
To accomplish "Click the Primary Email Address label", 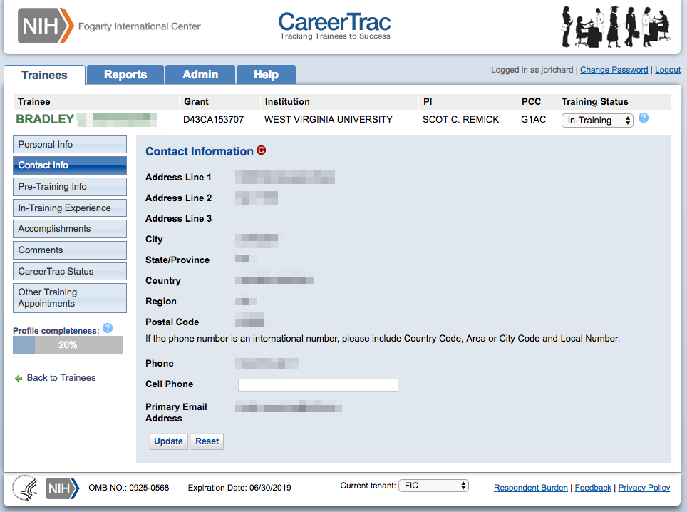I will [x=176, y=412].
